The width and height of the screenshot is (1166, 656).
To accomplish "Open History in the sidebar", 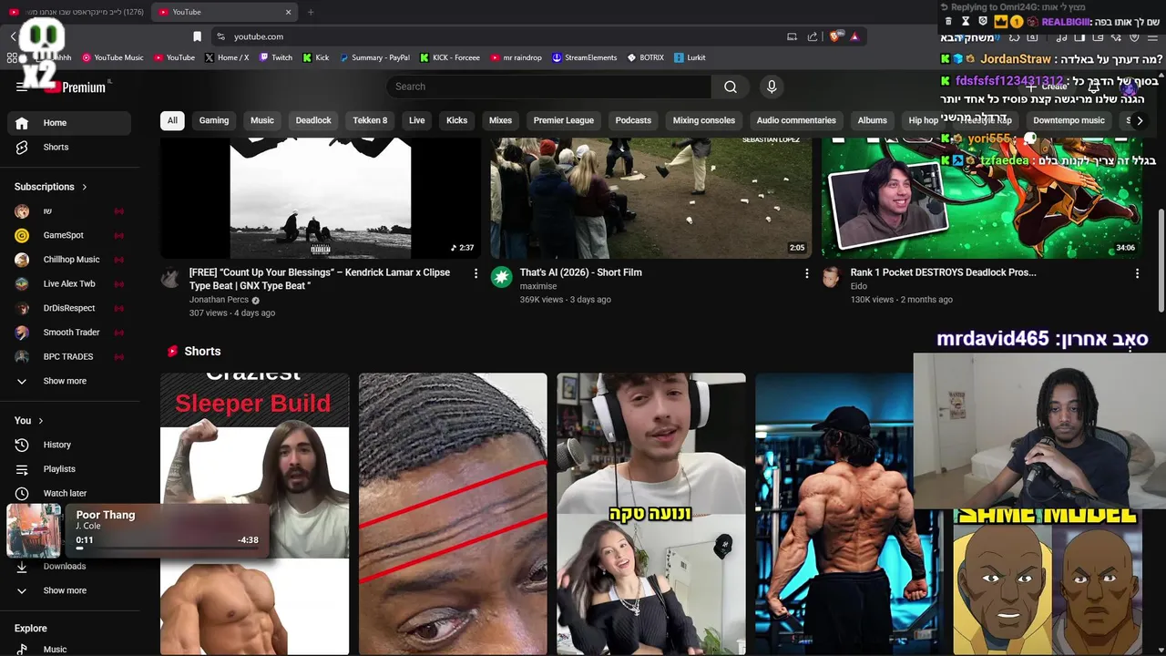I will [x=69, y=445].
